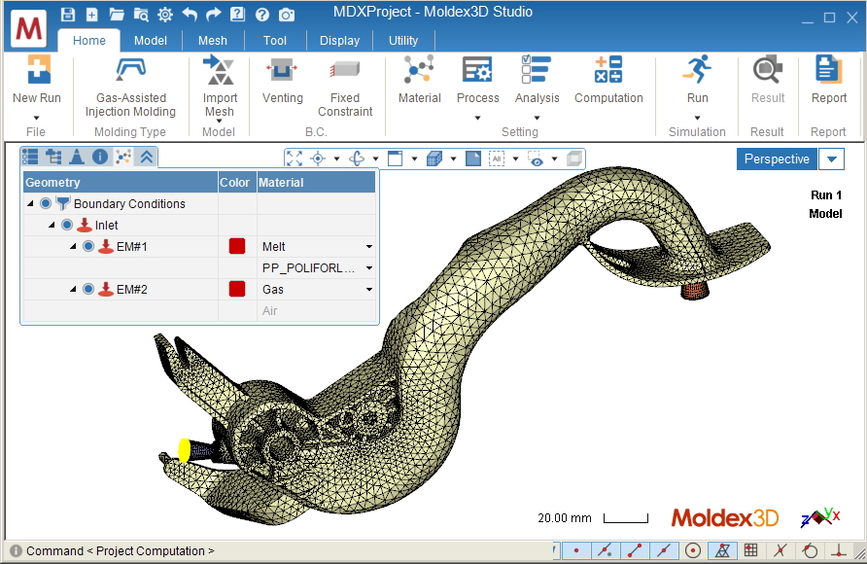Click the cone-shaped panel tab icon
Screen dimensions: 867x564
[x=77, y=157]
